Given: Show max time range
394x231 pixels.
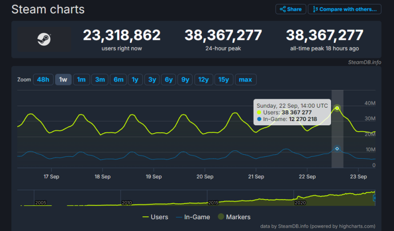Looking at the screenshot, I should [246, 80].
